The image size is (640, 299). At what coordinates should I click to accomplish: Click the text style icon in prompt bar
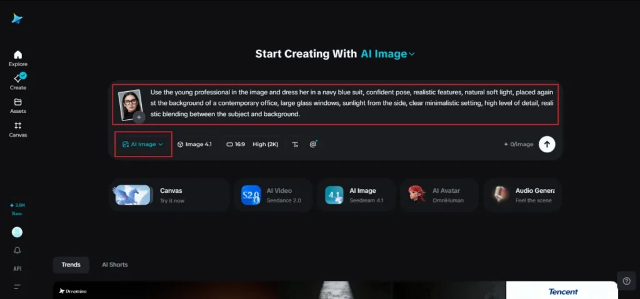click(295, 144)
